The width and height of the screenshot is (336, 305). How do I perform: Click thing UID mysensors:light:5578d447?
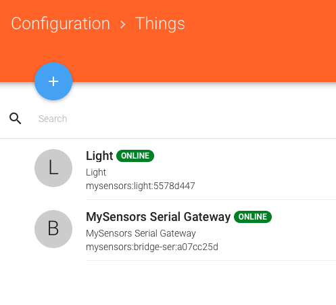[x=141, y=186]
